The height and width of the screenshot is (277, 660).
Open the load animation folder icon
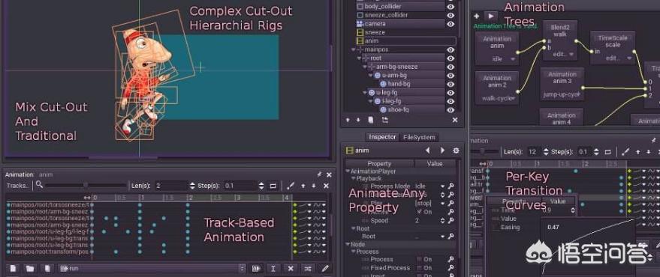click(29, 268)
